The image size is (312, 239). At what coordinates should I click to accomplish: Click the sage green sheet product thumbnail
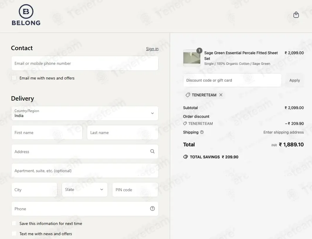(x=191, y=58)
